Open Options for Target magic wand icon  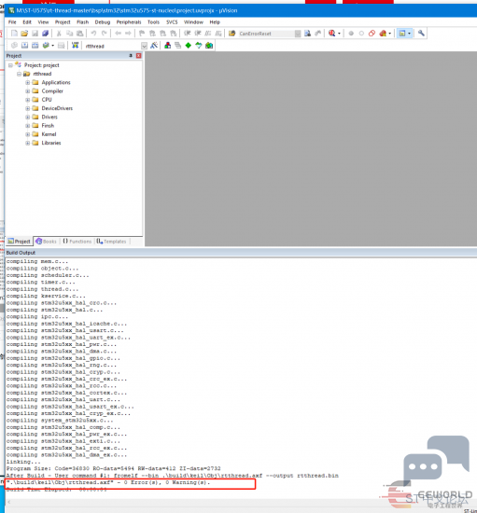[x=154, y=46]
